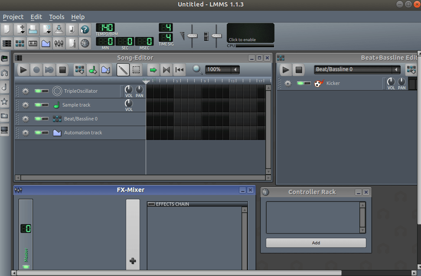Open the Project menu
This screenshot has width=421, height=276.
tap(13, 17)
